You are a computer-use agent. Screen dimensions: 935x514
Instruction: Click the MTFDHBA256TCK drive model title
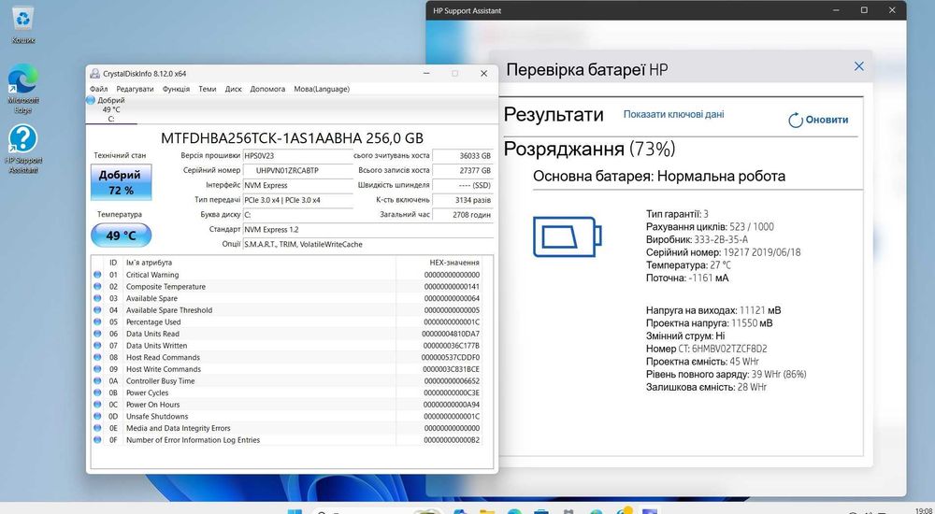coord(292,138)
